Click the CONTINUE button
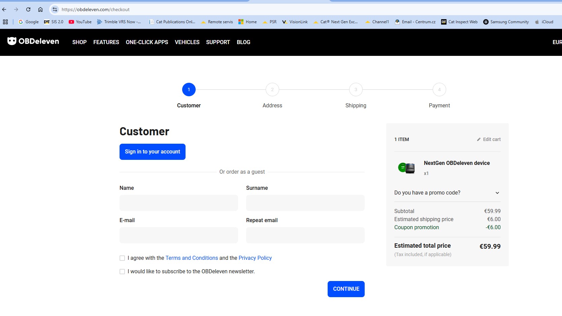This screenshot has height=316, width=562. (x=346, y=289)
